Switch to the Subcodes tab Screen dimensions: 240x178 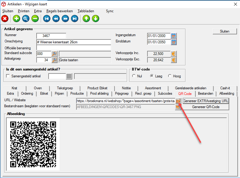coord(165,94)
